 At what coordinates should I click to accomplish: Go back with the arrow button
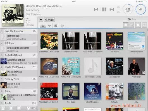click(x=41, y=20)
